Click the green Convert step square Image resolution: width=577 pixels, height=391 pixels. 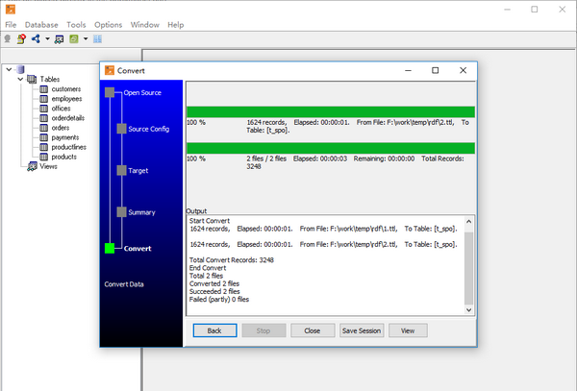coord(110,249)
